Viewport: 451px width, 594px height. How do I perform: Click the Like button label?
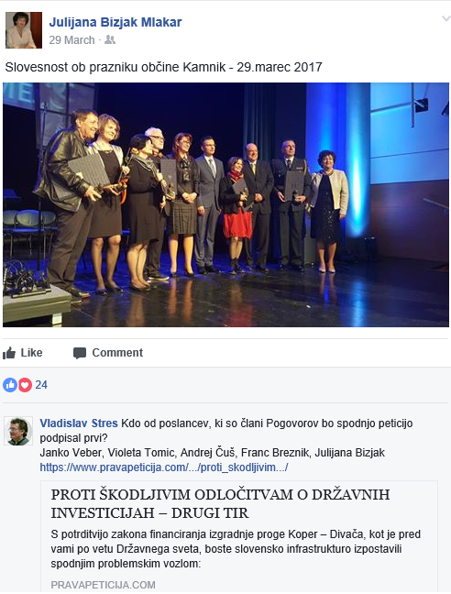[x=31, y=353]
